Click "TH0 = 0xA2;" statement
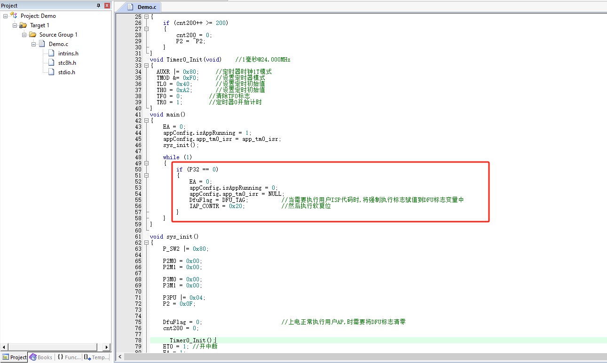This screenshot has height=363, width=607. 174,90
